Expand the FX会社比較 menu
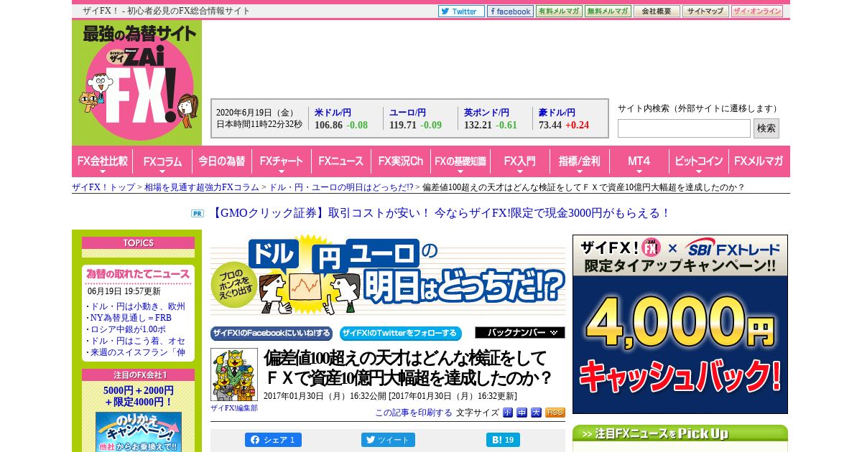 (102, 161)
